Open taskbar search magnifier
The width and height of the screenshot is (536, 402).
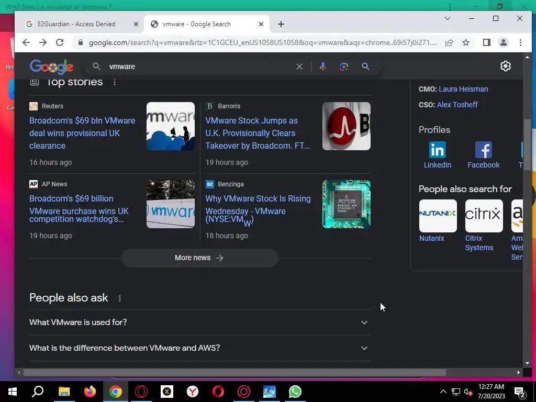tap(38, 392)
